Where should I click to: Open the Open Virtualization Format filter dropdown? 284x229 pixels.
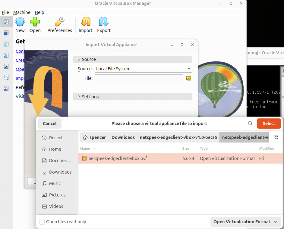245,222
